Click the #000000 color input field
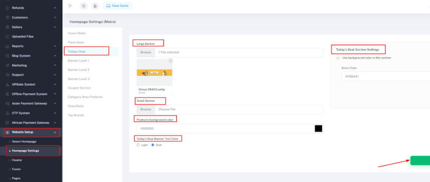Image resolution: width=430 pixels, height=182 pixels. tap(225, 129)
